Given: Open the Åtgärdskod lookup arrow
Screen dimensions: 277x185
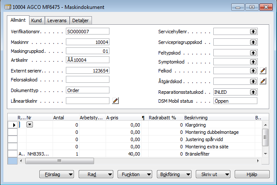Looking at the screenshot, I should (253, 81).
